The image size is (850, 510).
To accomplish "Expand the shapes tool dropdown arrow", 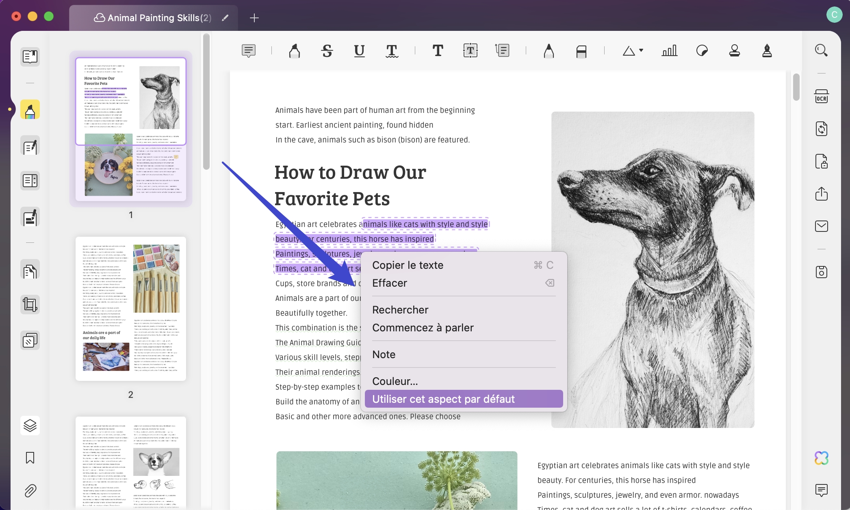I will (x=641, y=50).
